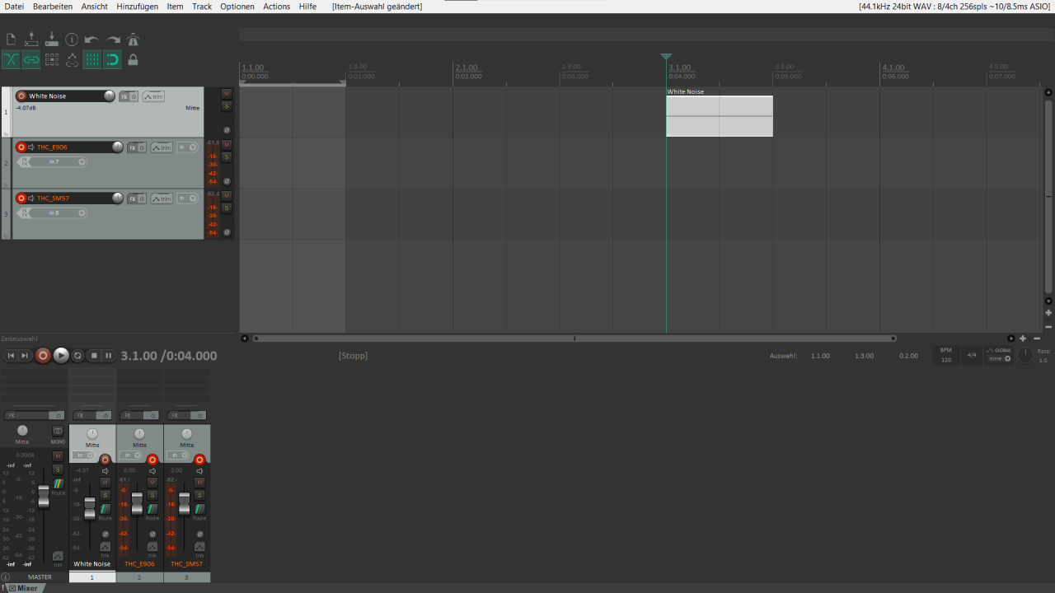The image size is (1055, 593).
Task: Adjust the playback Rate knob
Action: point(1025,356)
